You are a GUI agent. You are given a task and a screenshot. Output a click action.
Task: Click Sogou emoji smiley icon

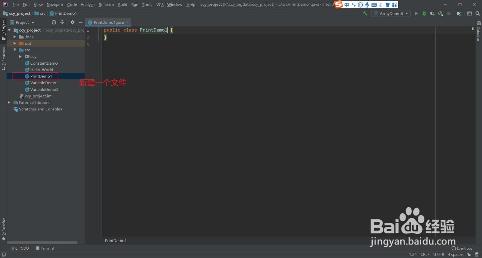point(360,5)
